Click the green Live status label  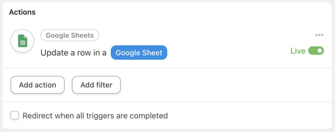coord(298,51)
